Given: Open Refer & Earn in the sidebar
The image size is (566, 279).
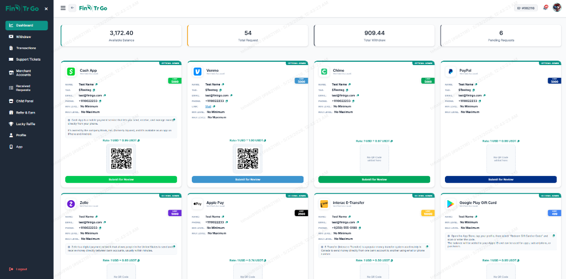Looking at the screenshot, I should 27,112.
